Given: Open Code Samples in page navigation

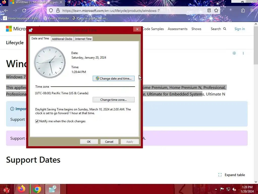Looking at the screenshot, I should pos(153,29).
